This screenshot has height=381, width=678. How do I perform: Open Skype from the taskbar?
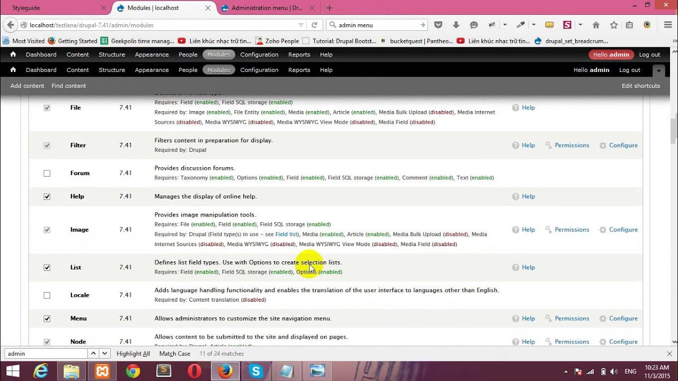click(x=256, y=371)
